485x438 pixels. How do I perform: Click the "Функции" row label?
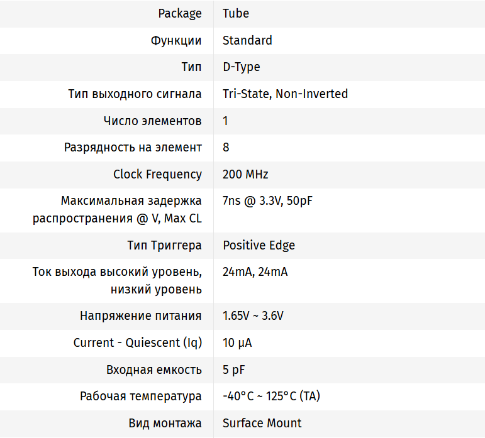coord(176,40)
